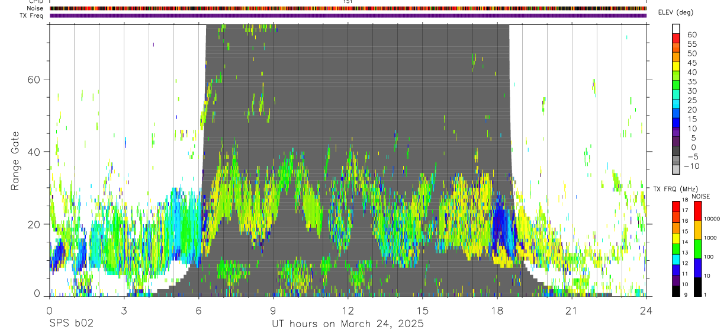
Task: Select the orange swatch in NOISE legend
Action: [698, 230]
